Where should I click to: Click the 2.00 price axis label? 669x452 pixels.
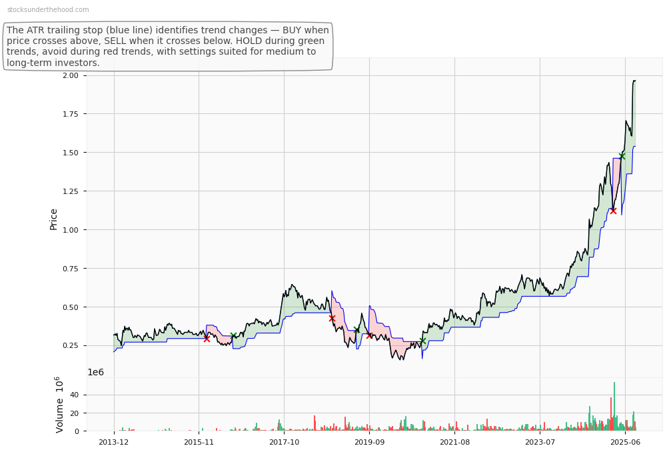click(x=71, y=75)
